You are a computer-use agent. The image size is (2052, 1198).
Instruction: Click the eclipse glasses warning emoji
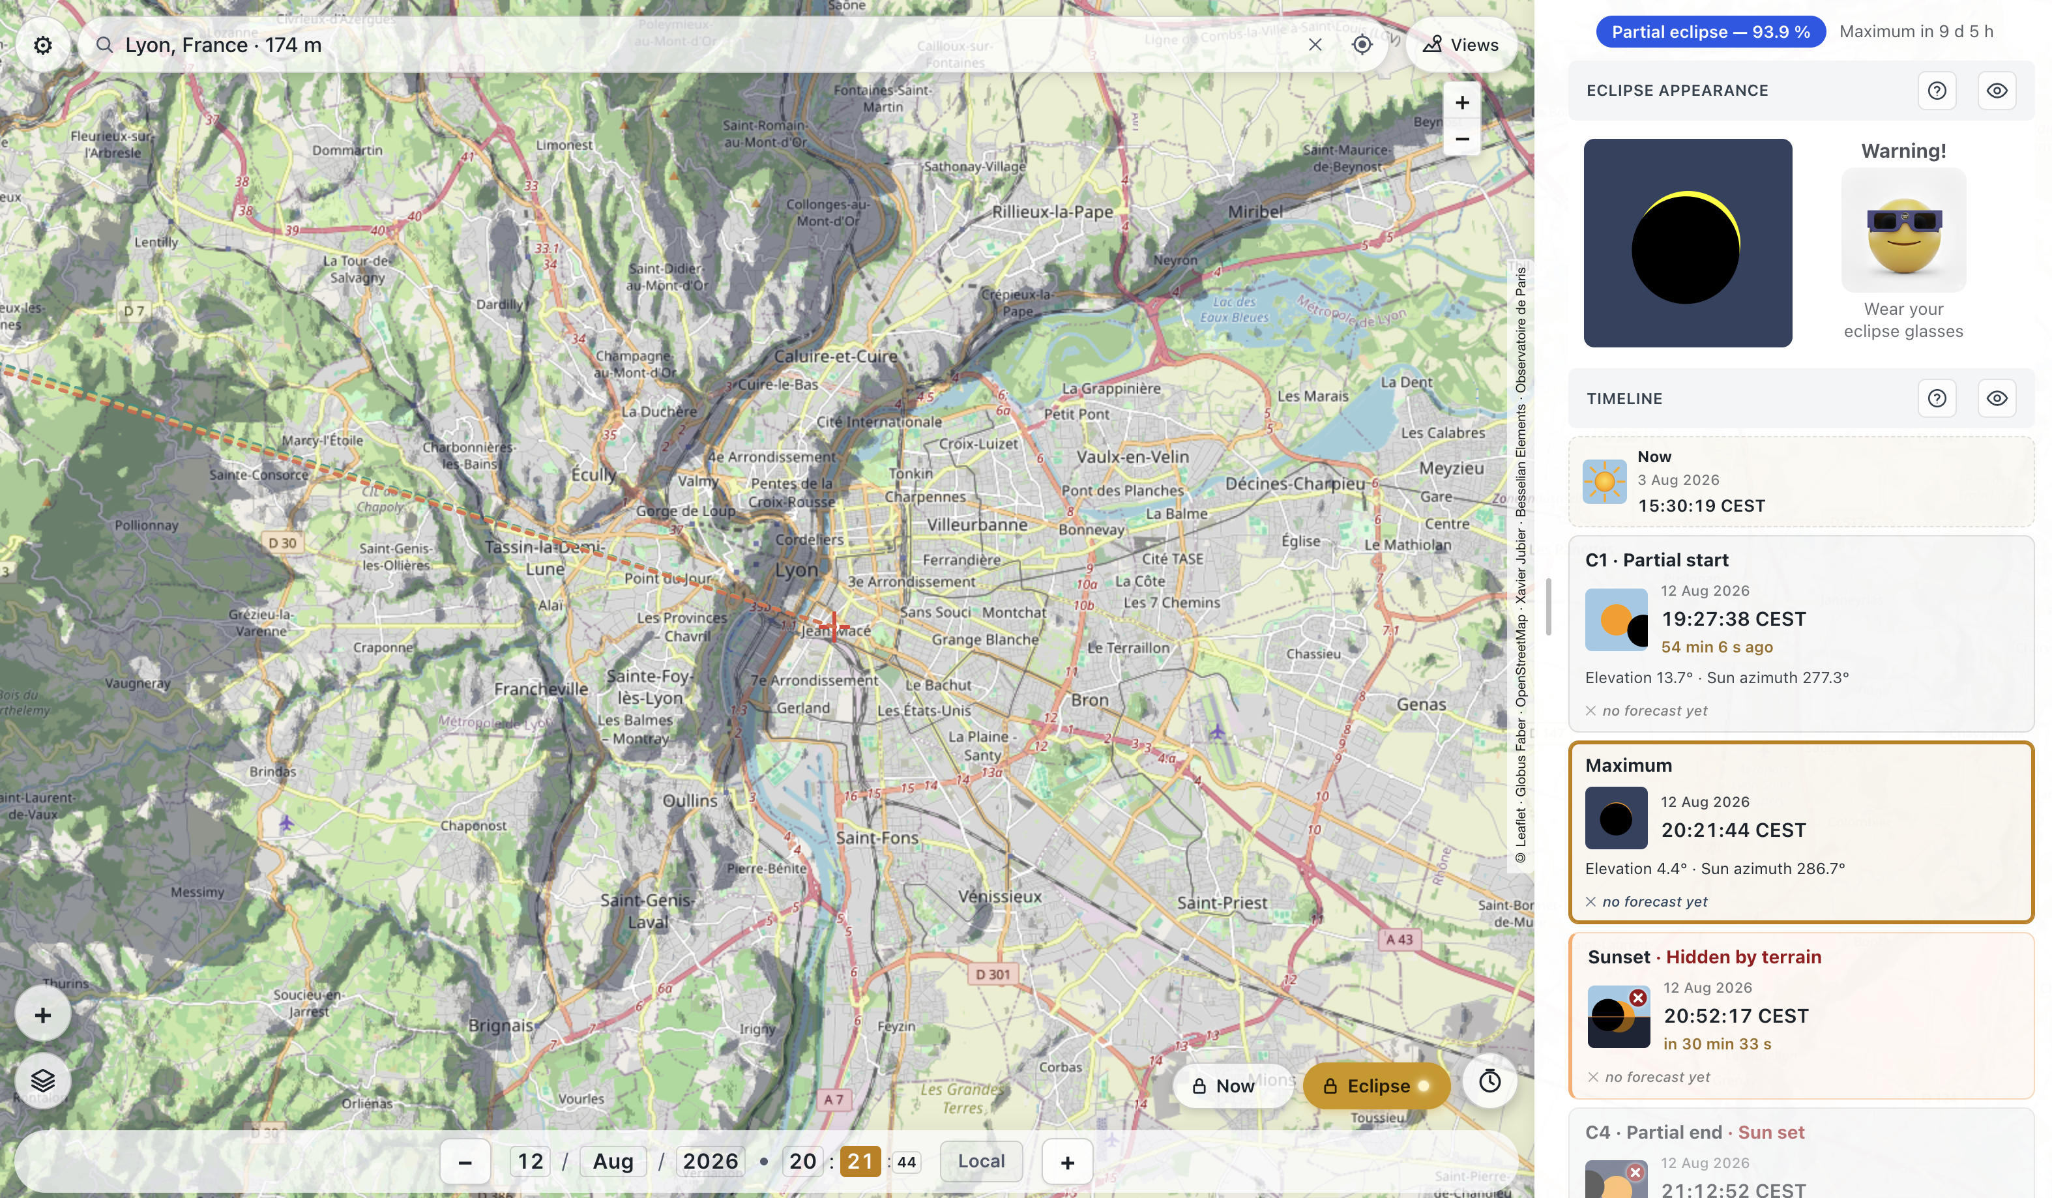pos(1904,231)
